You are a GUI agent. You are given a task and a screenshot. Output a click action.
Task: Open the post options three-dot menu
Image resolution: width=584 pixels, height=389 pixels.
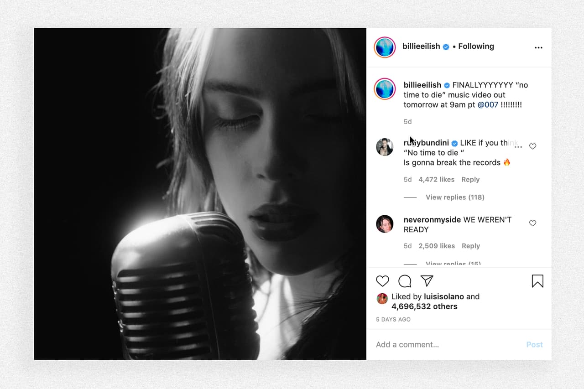tap(538, 47)
